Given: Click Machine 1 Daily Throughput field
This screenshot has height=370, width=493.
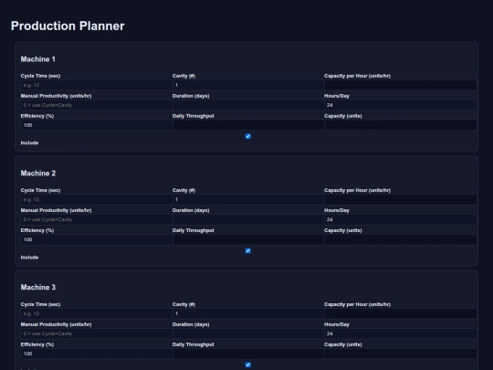Looking at the screenshot, I should pos(248,125).
